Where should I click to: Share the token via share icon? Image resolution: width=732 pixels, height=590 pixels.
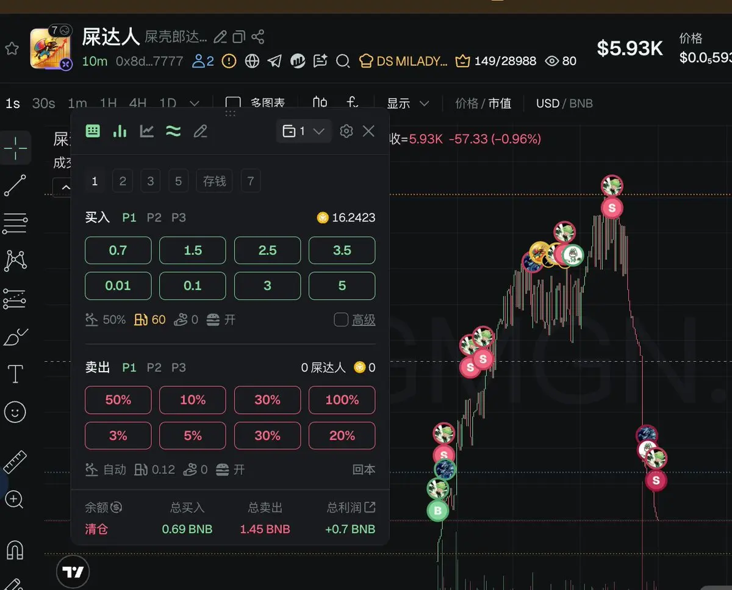click(x=258, y=37)
